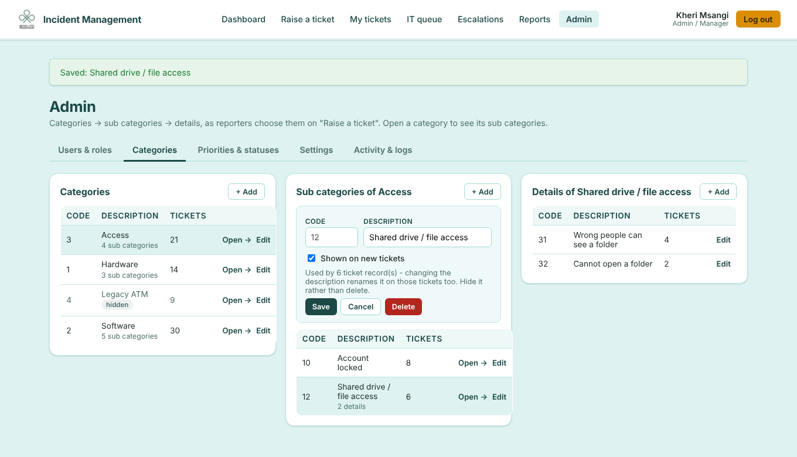The width and height of the screenshot is (797, 457).
Task: Open the Access category
Action: coord(236,240)
